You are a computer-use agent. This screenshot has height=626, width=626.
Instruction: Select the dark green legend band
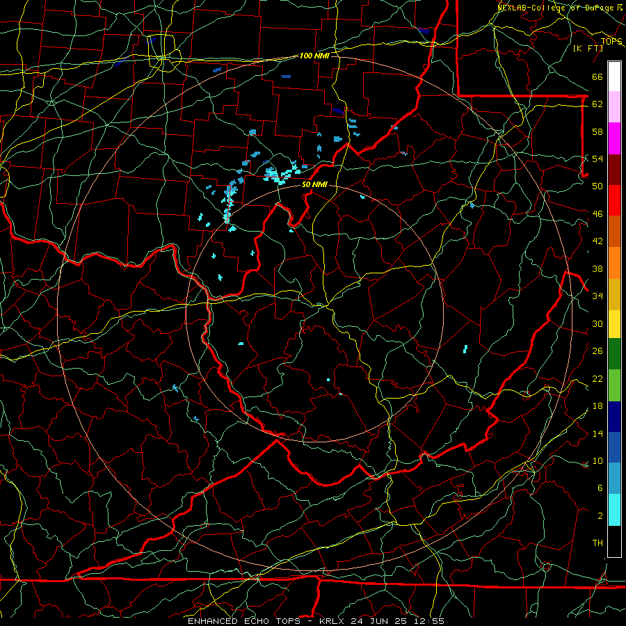point(614,354)
